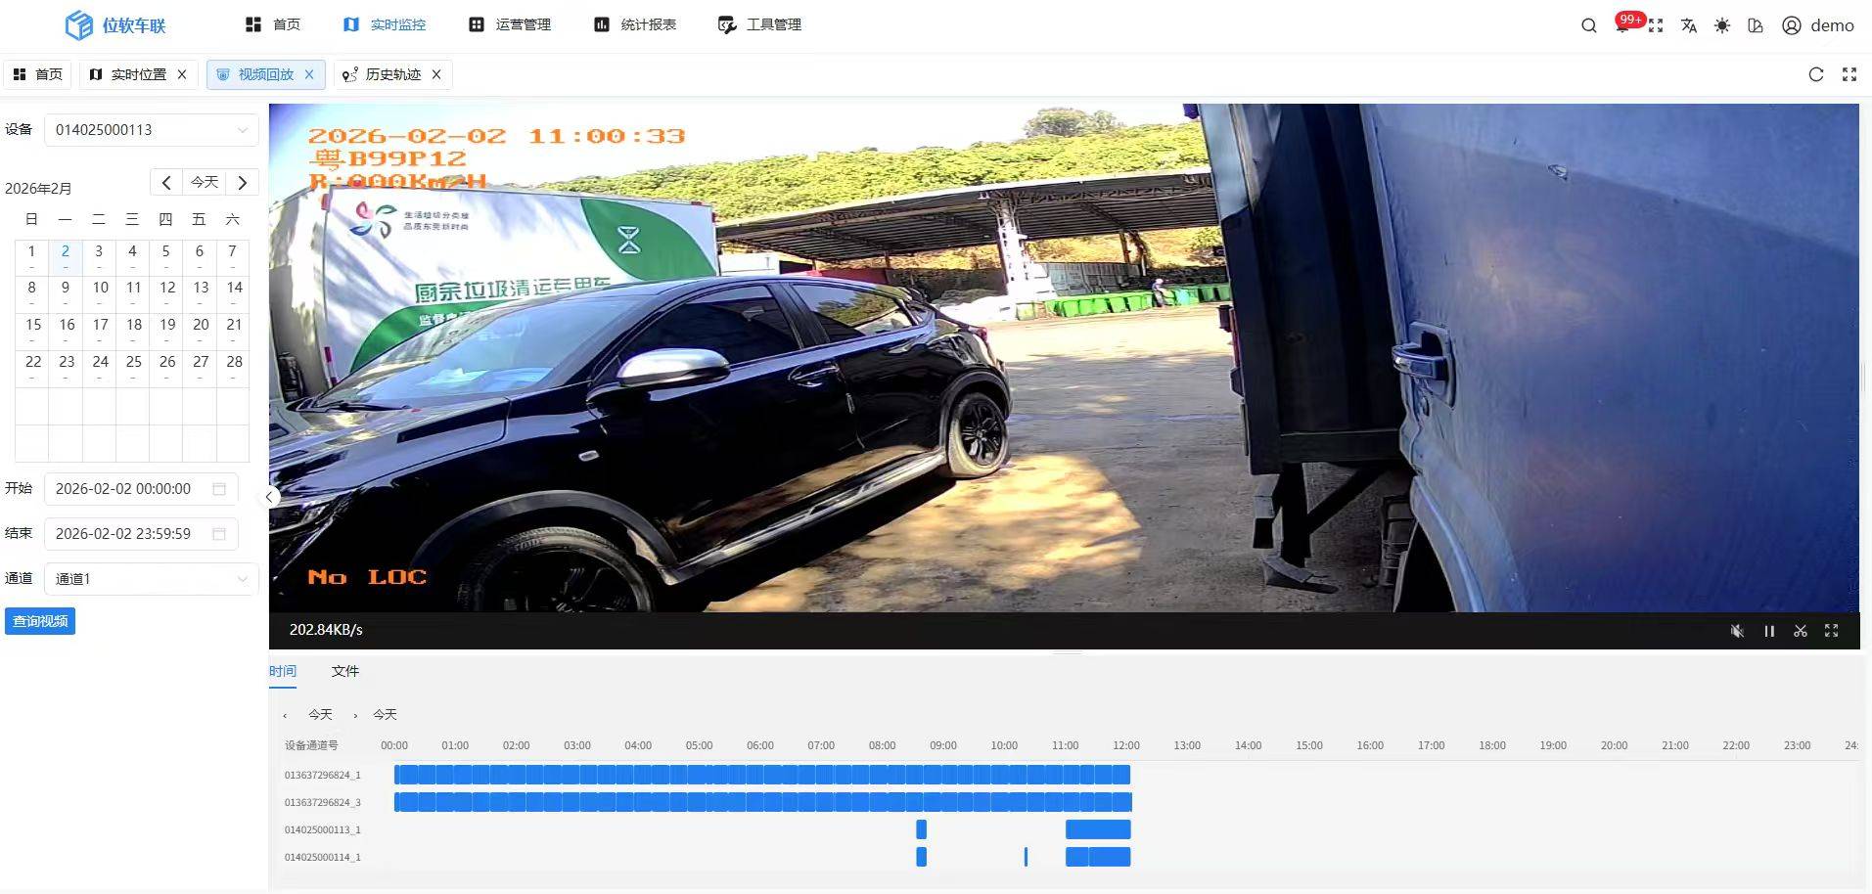
Task: Expand the 通道 channel dropdown
Action: point(151,579)
